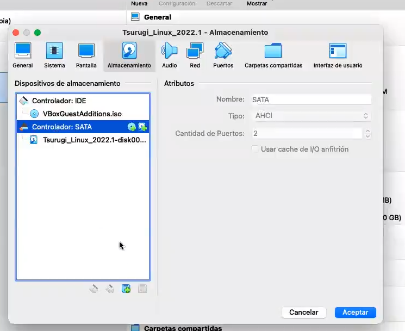Image resolution: width=405 pixels, height=331 pixels.
Task: Click the remove attachment icon below list
Action: [x=142, y=289]
